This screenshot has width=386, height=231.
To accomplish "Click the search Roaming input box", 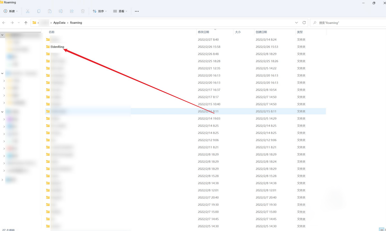I will [x=349, y=23].
